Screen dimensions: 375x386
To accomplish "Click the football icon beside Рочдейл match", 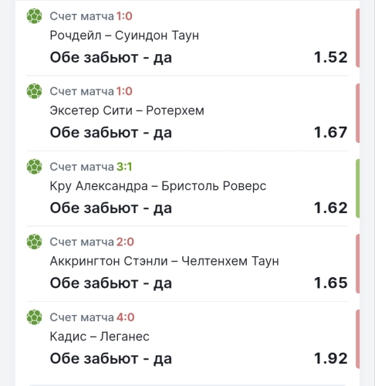I will (34, 16).
